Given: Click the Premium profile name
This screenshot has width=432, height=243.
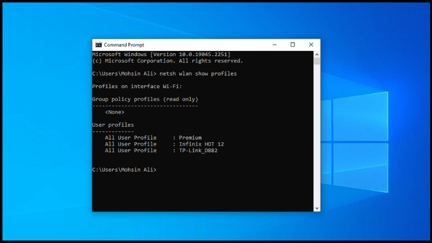Looking at the screenshot, I should (x=190, y=138).
